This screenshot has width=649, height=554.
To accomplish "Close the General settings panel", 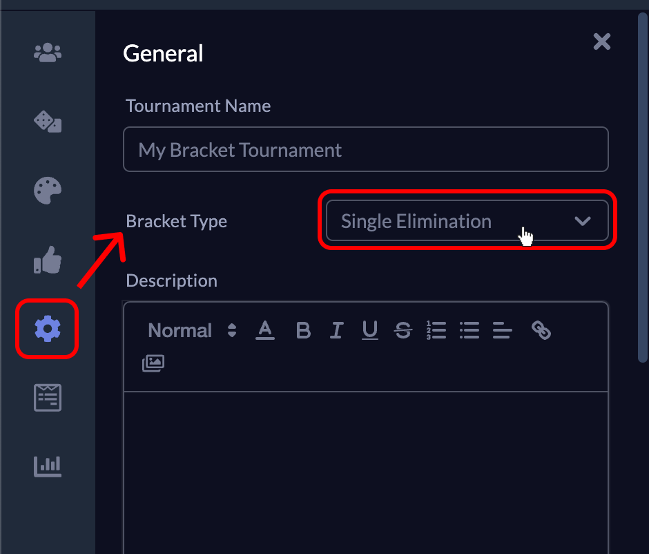I will [x=602, y=42].
